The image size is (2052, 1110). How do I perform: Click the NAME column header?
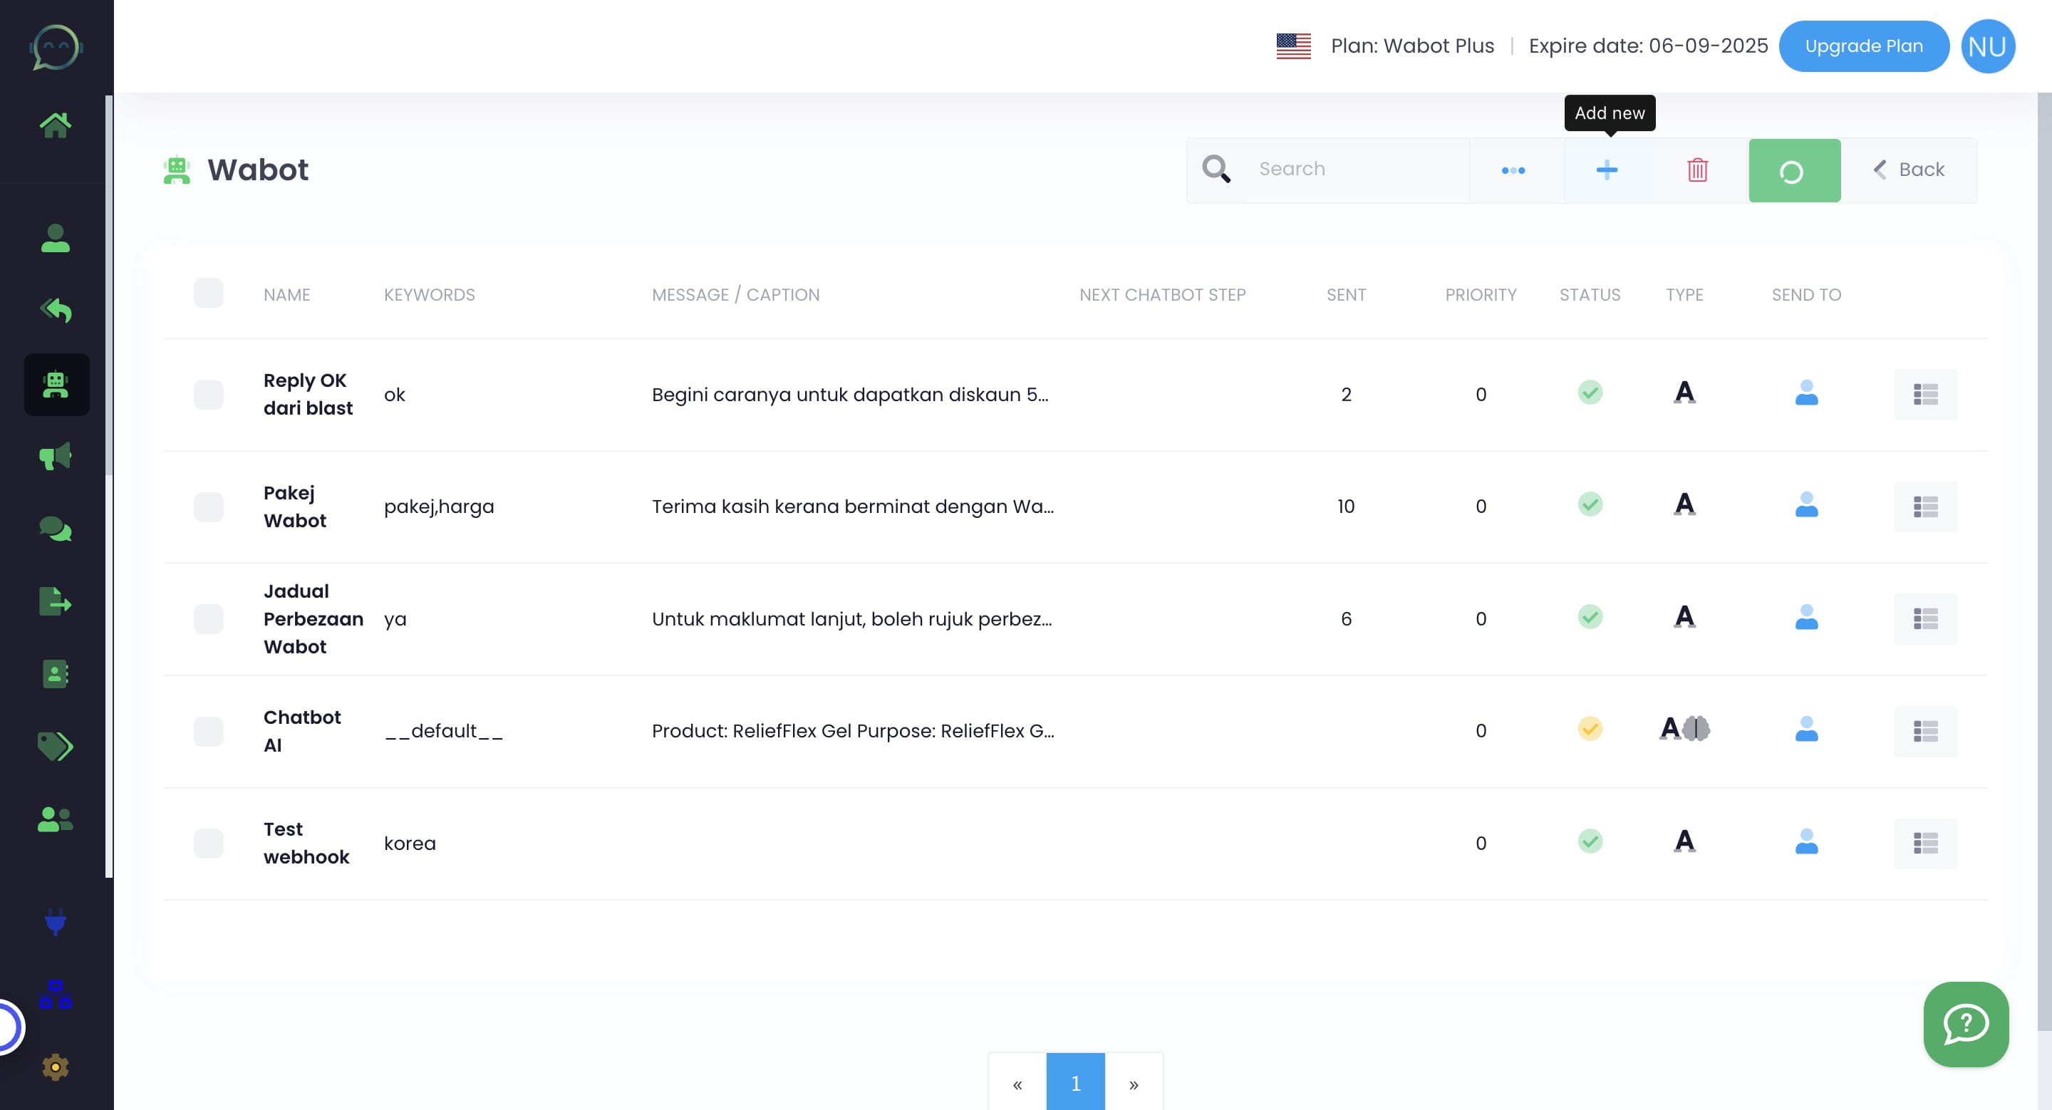286,295
